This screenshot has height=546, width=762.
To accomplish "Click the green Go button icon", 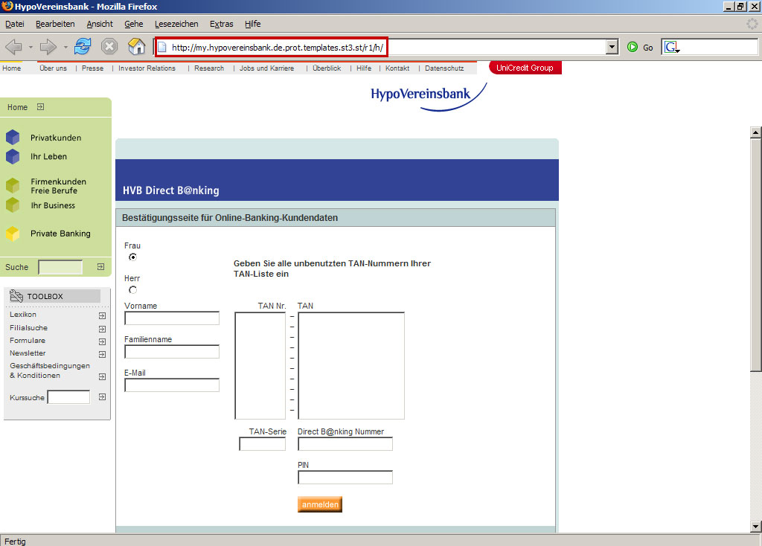I will point(633,47).
